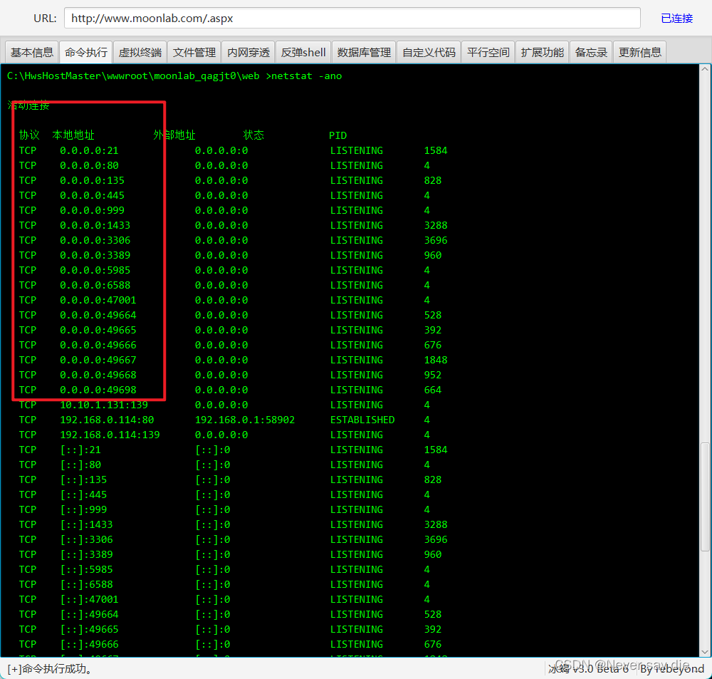Screen dimensions: 712x679
Task: Click local address 0.0.0.0:49698
Action: click(98, 390)
